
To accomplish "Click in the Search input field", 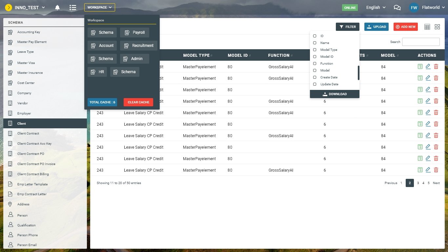I will click(420, 42).
